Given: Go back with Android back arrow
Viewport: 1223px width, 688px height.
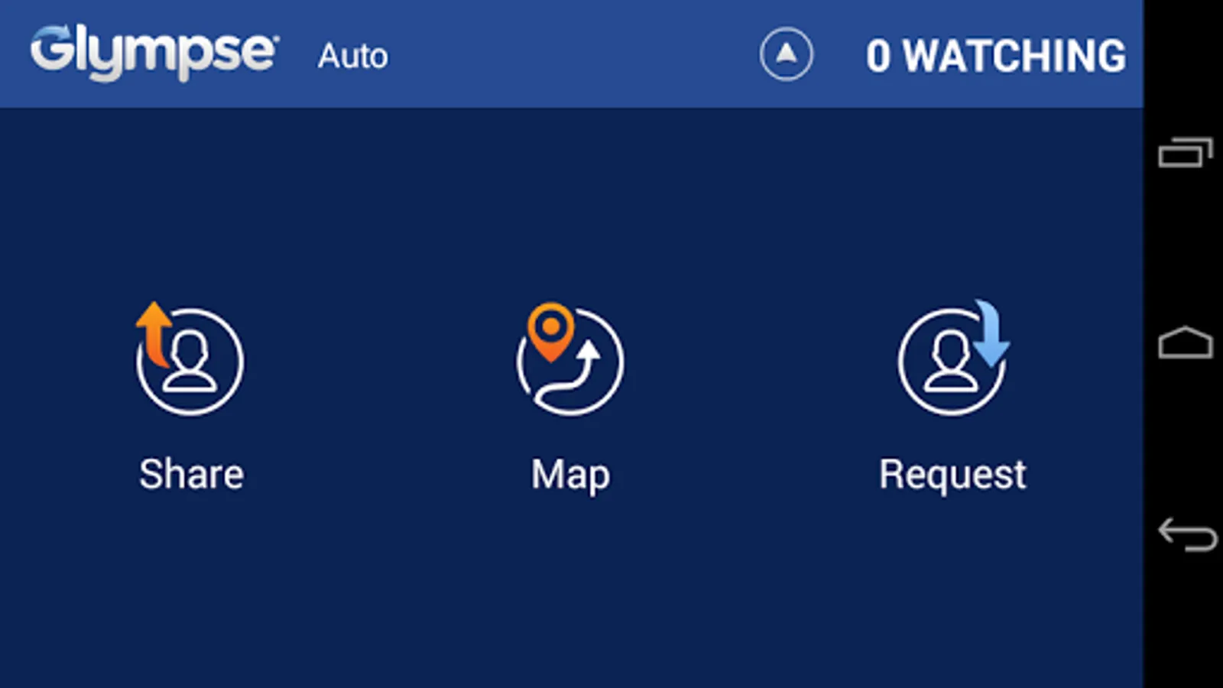Looking at the screenshot, I should tap(1187, 534).
